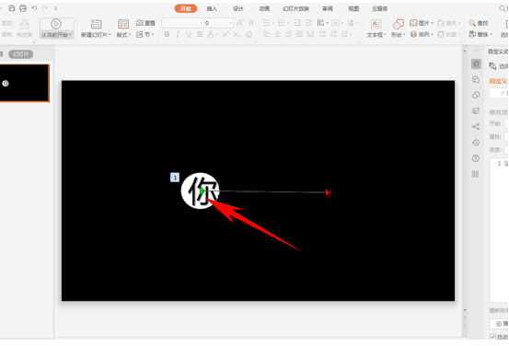509x346 pixels.
Task: Toggle strikethrough formatting
Action: [200, 34]
